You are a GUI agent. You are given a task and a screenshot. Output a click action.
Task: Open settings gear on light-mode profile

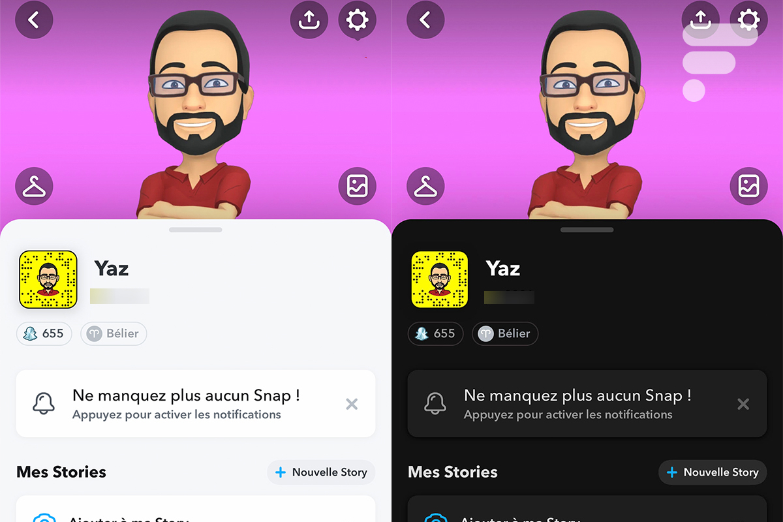357,20
